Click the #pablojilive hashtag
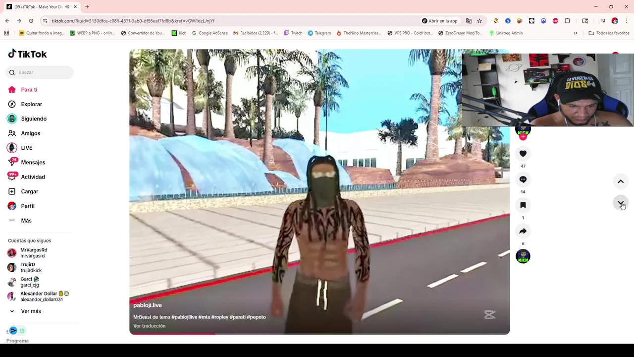Image resolution: width=634 pixels, height=357 pixels. (184, 317)
